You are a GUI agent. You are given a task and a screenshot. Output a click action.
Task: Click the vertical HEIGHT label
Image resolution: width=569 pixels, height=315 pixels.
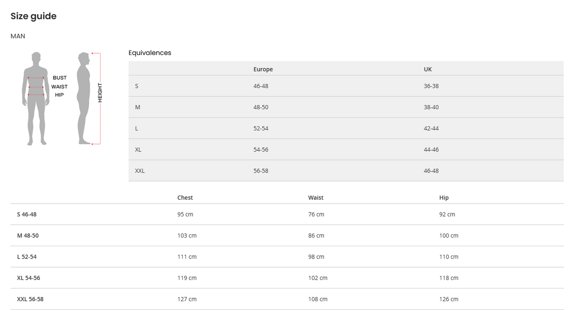tap(100, 93)
